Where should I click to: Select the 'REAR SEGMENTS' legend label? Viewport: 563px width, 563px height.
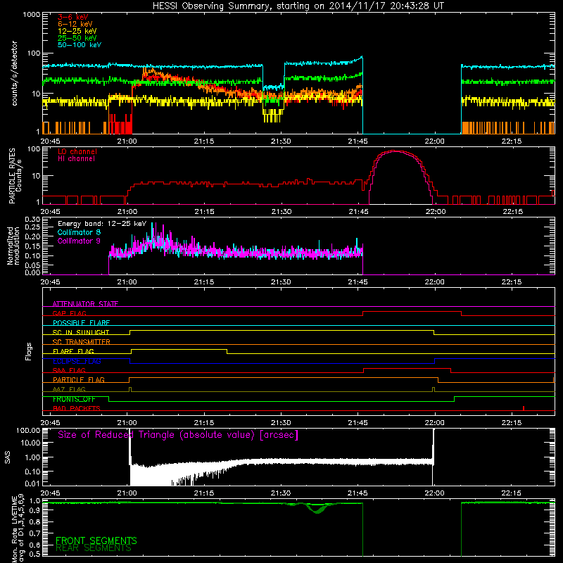pos(94,548)
